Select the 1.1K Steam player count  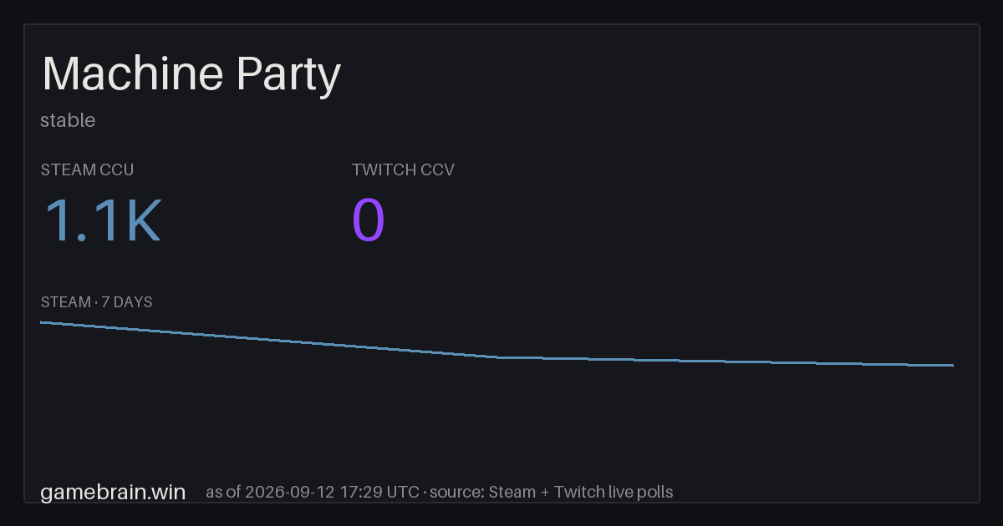(x=101, y=221)
